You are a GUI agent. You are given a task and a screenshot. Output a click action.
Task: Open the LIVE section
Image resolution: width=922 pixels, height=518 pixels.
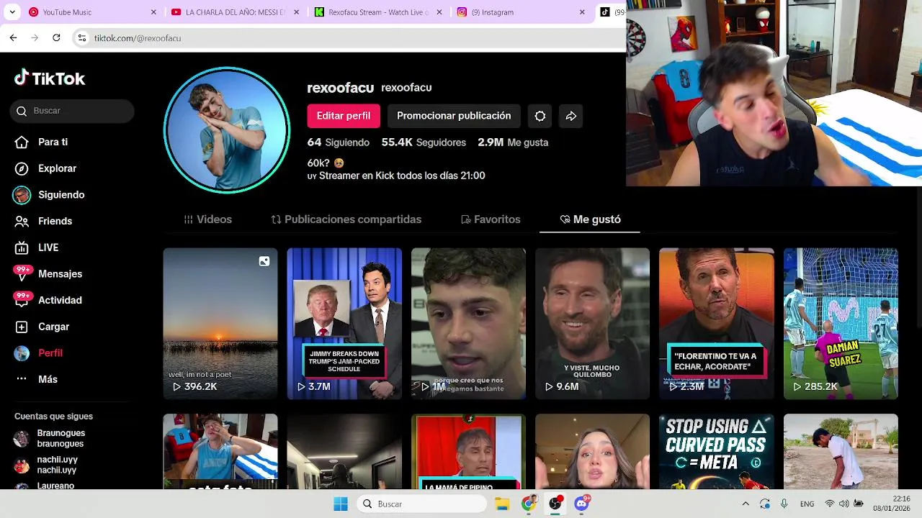[x=37, y=247]
